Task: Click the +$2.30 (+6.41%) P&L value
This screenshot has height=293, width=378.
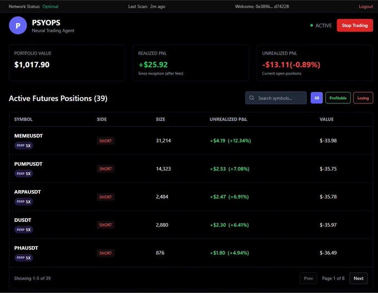Action: pyautogui.click(x=229, y=225)
